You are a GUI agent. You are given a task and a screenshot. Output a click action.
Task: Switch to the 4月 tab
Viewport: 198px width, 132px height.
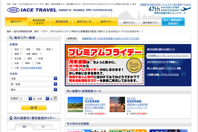click(x=24, y=127)
